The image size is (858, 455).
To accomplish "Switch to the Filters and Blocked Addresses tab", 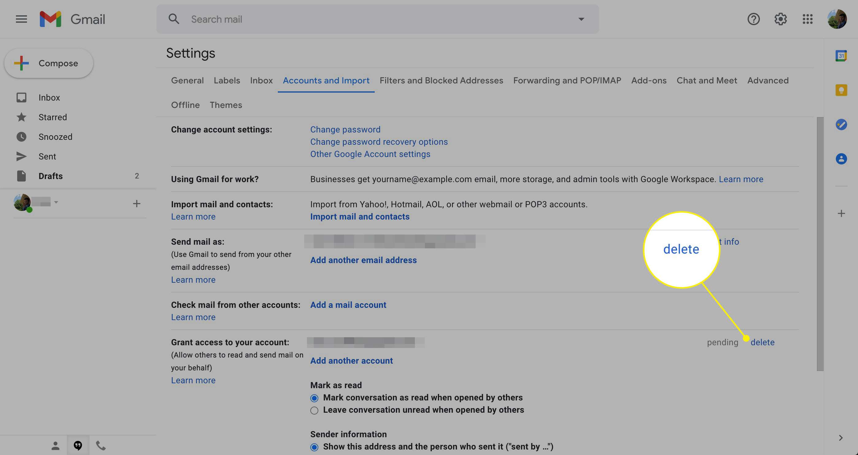I will coord(442,80).
